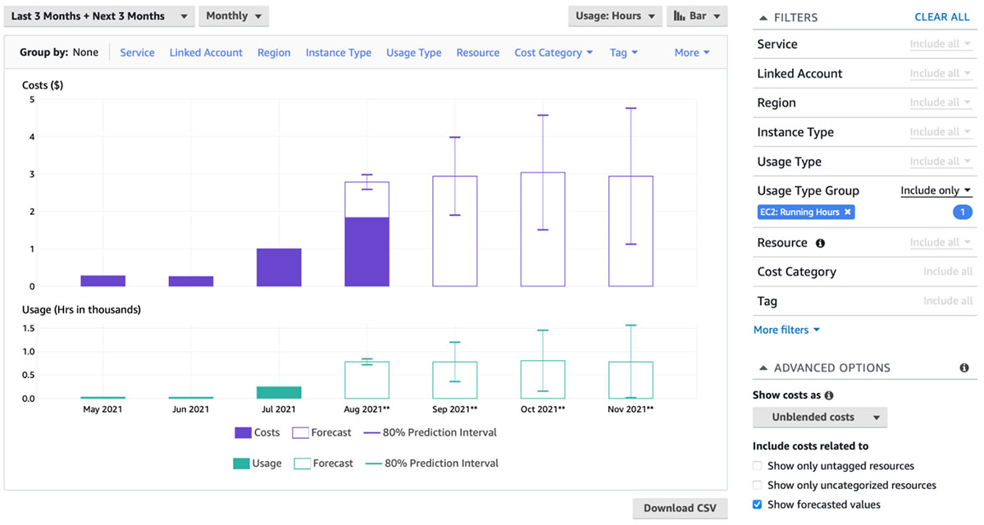The width and height of the screenshot is (984, 525).
Task: Click the count badge on Usage Type Group
Action: [962, 212]
